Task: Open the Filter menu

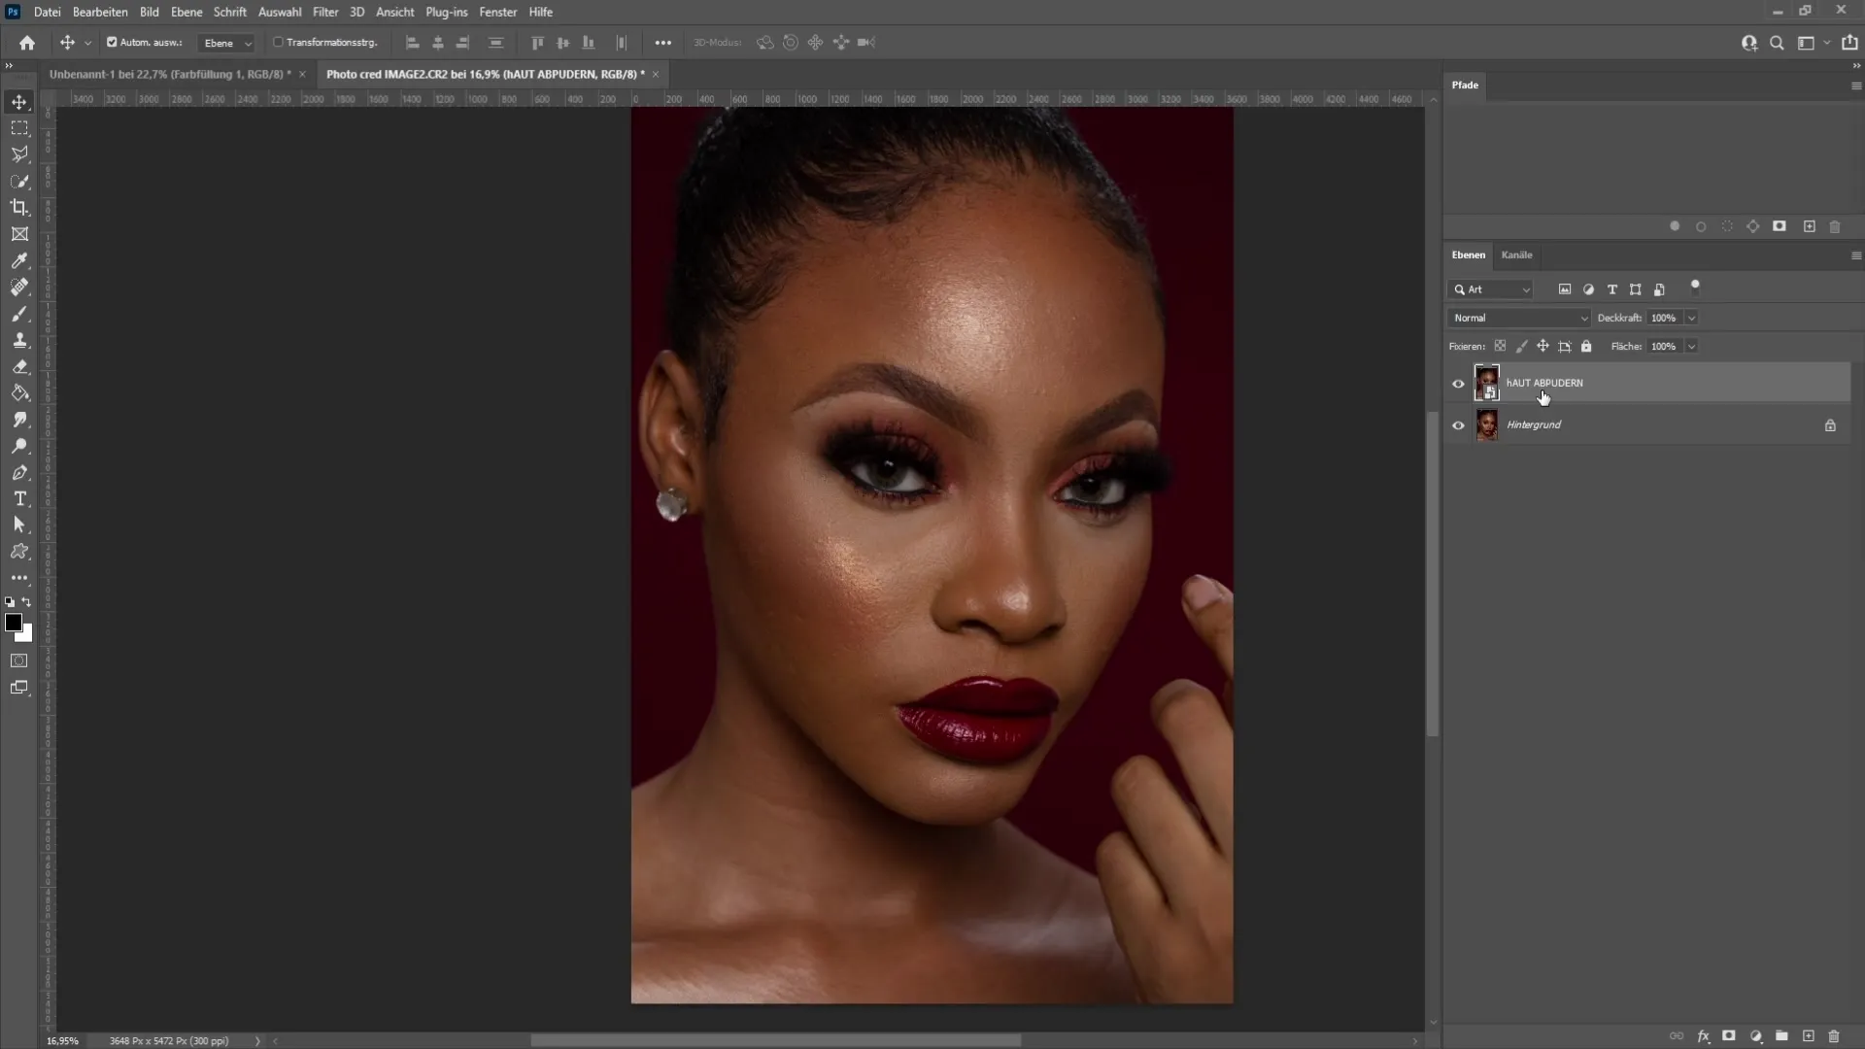Action: (x=324, y=12)
